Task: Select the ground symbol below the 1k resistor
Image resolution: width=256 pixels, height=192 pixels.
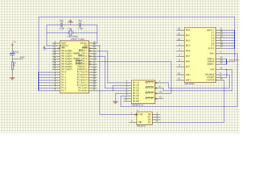Action: [x=13, y=79]
